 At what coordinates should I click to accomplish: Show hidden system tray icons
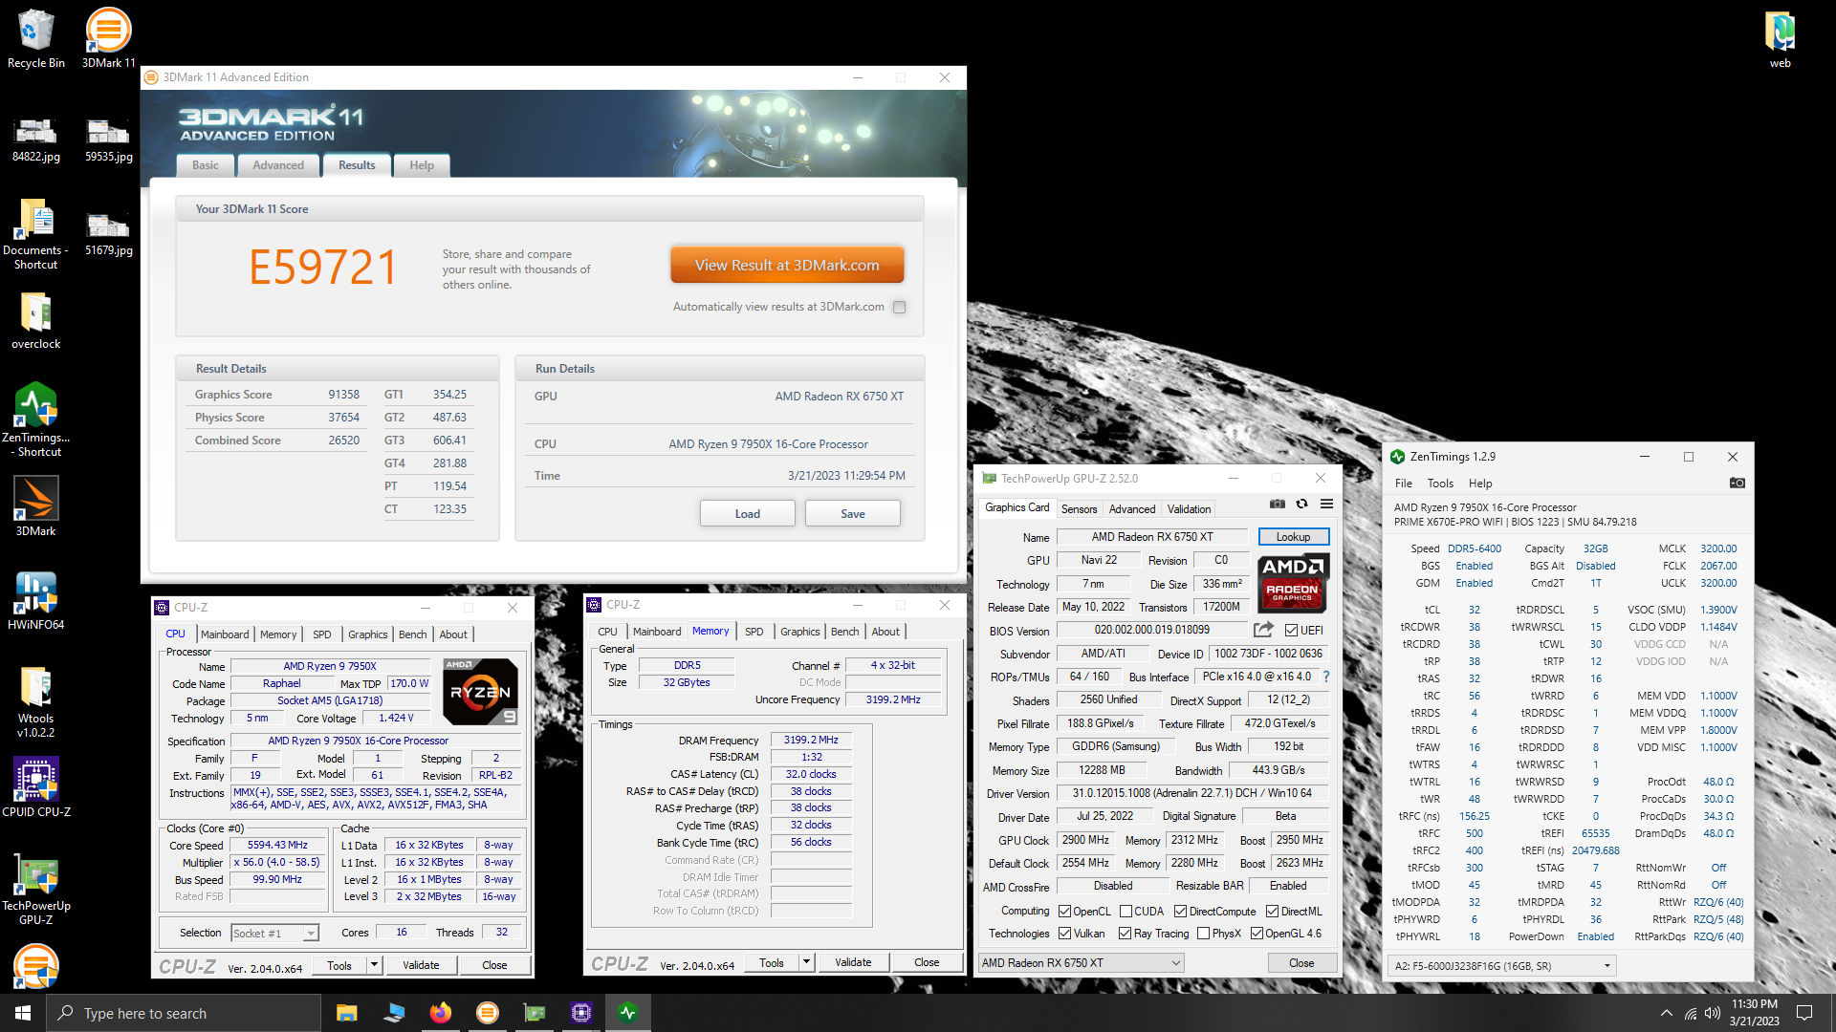pyautogui.click(x=1666, y=1013)
